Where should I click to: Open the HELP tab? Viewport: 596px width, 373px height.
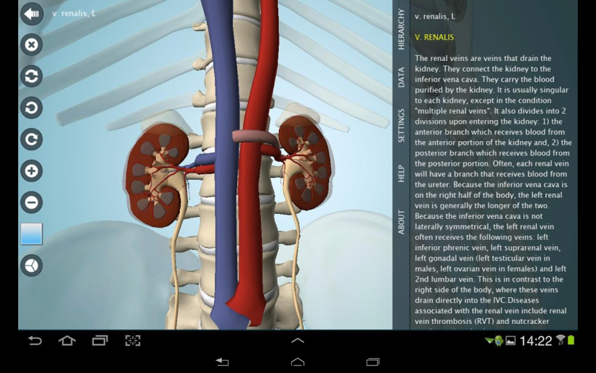401,174
